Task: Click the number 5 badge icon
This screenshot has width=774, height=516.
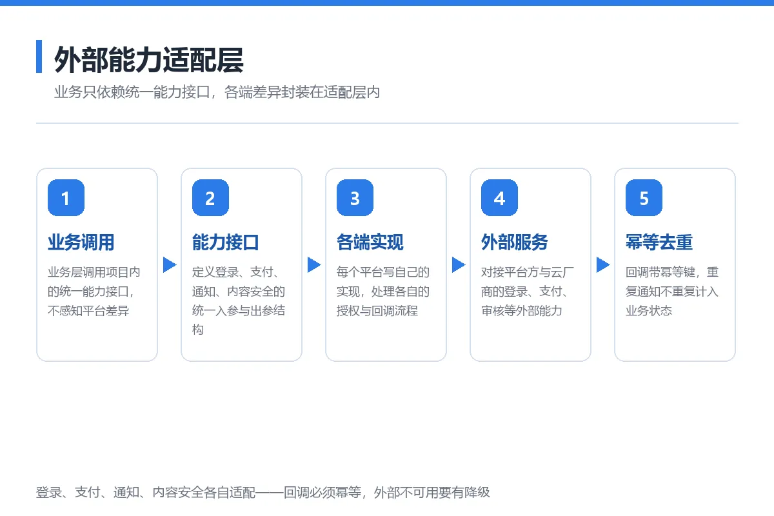Action: pyautogui.click(x=644, y=197)
